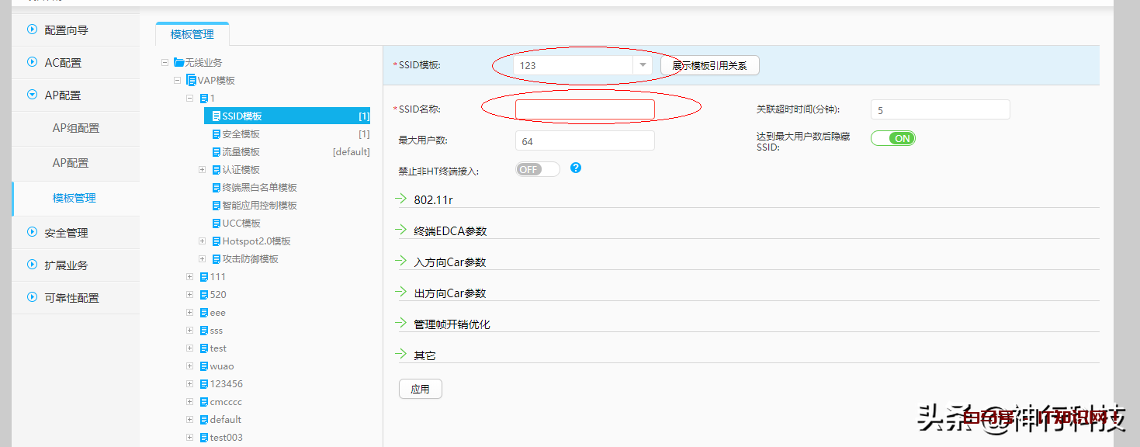This screenshot has height=447, width=1140.
Task: Turn off 达到最大用户数后隐藏SSID switch
Action: [x=892, y=138]
